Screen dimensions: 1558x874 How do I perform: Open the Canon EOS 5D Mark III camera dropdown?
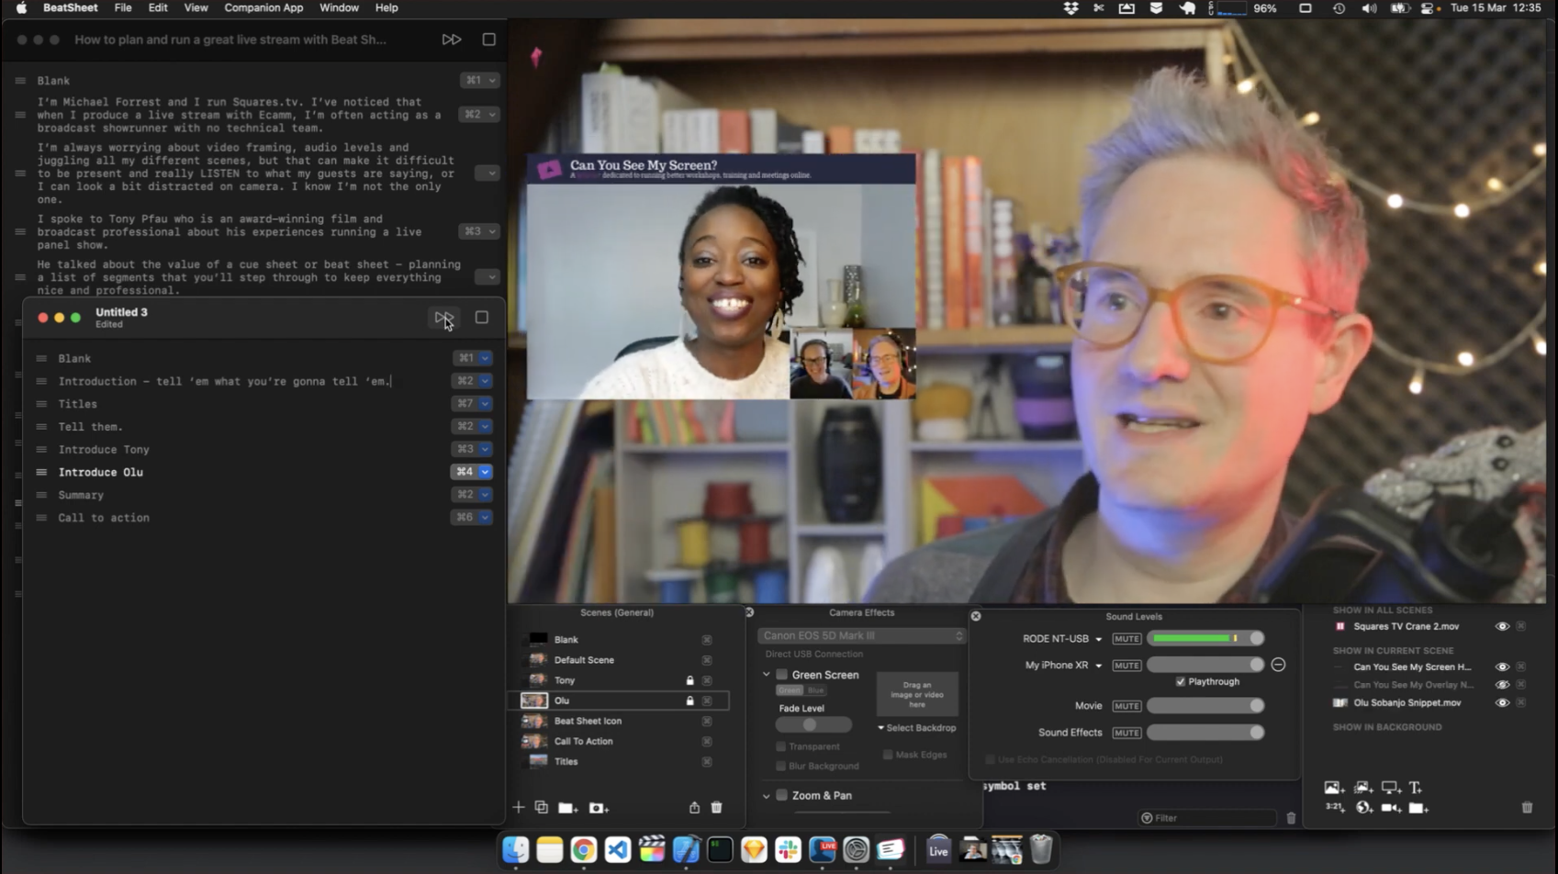point(861,635)
